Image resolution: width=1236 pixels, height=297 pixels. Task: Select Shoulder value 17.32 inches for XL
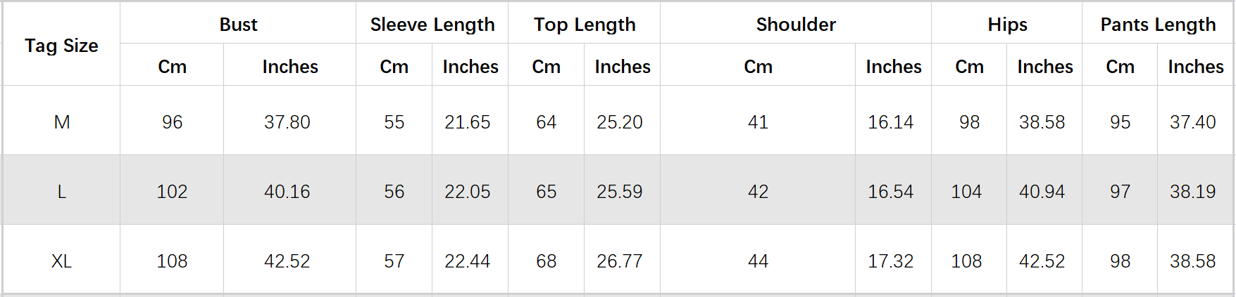[890, 261]
